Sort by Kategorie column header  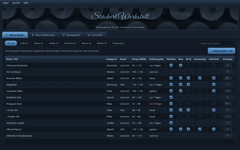point(111,59)
